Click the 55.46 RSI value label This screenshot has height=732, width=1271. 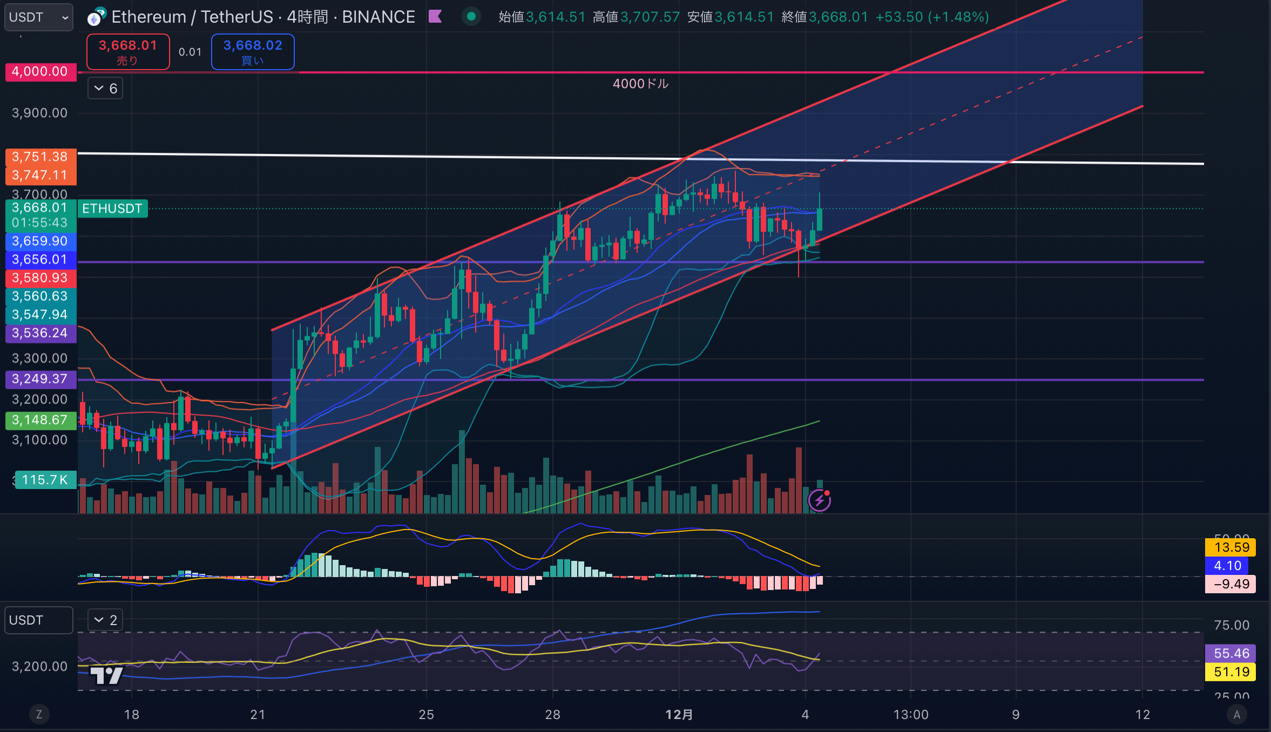(x=1231, y=654)
